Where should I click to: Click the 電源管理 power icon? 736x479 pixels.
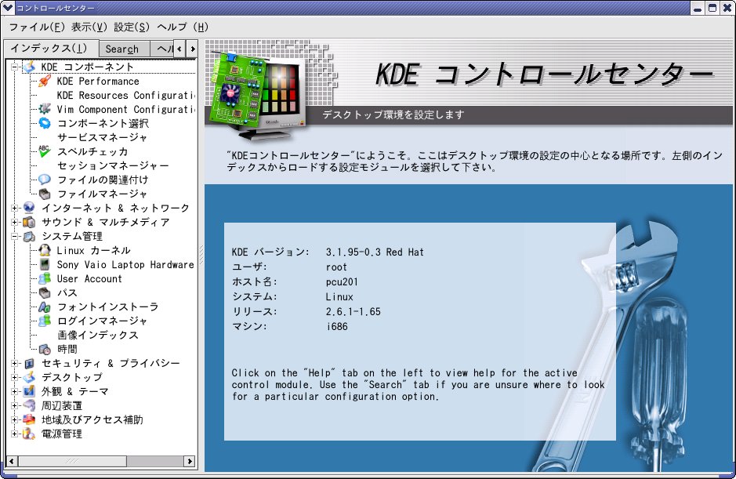29,434
